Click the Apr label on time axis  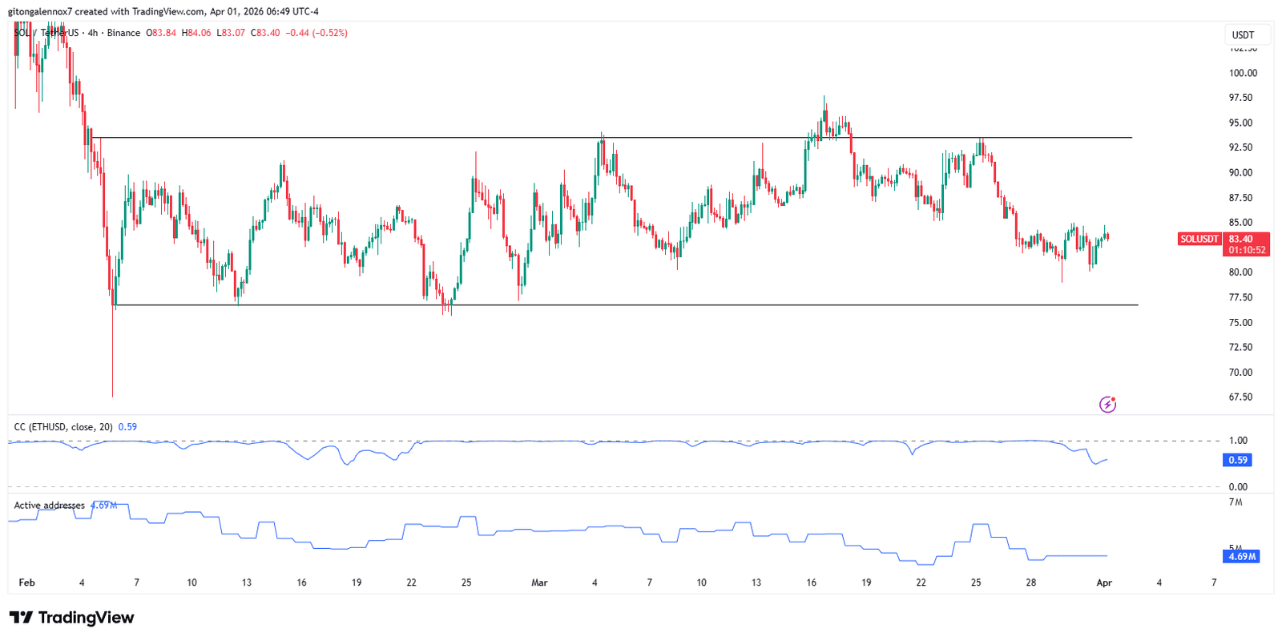(x=1103, y=583)
